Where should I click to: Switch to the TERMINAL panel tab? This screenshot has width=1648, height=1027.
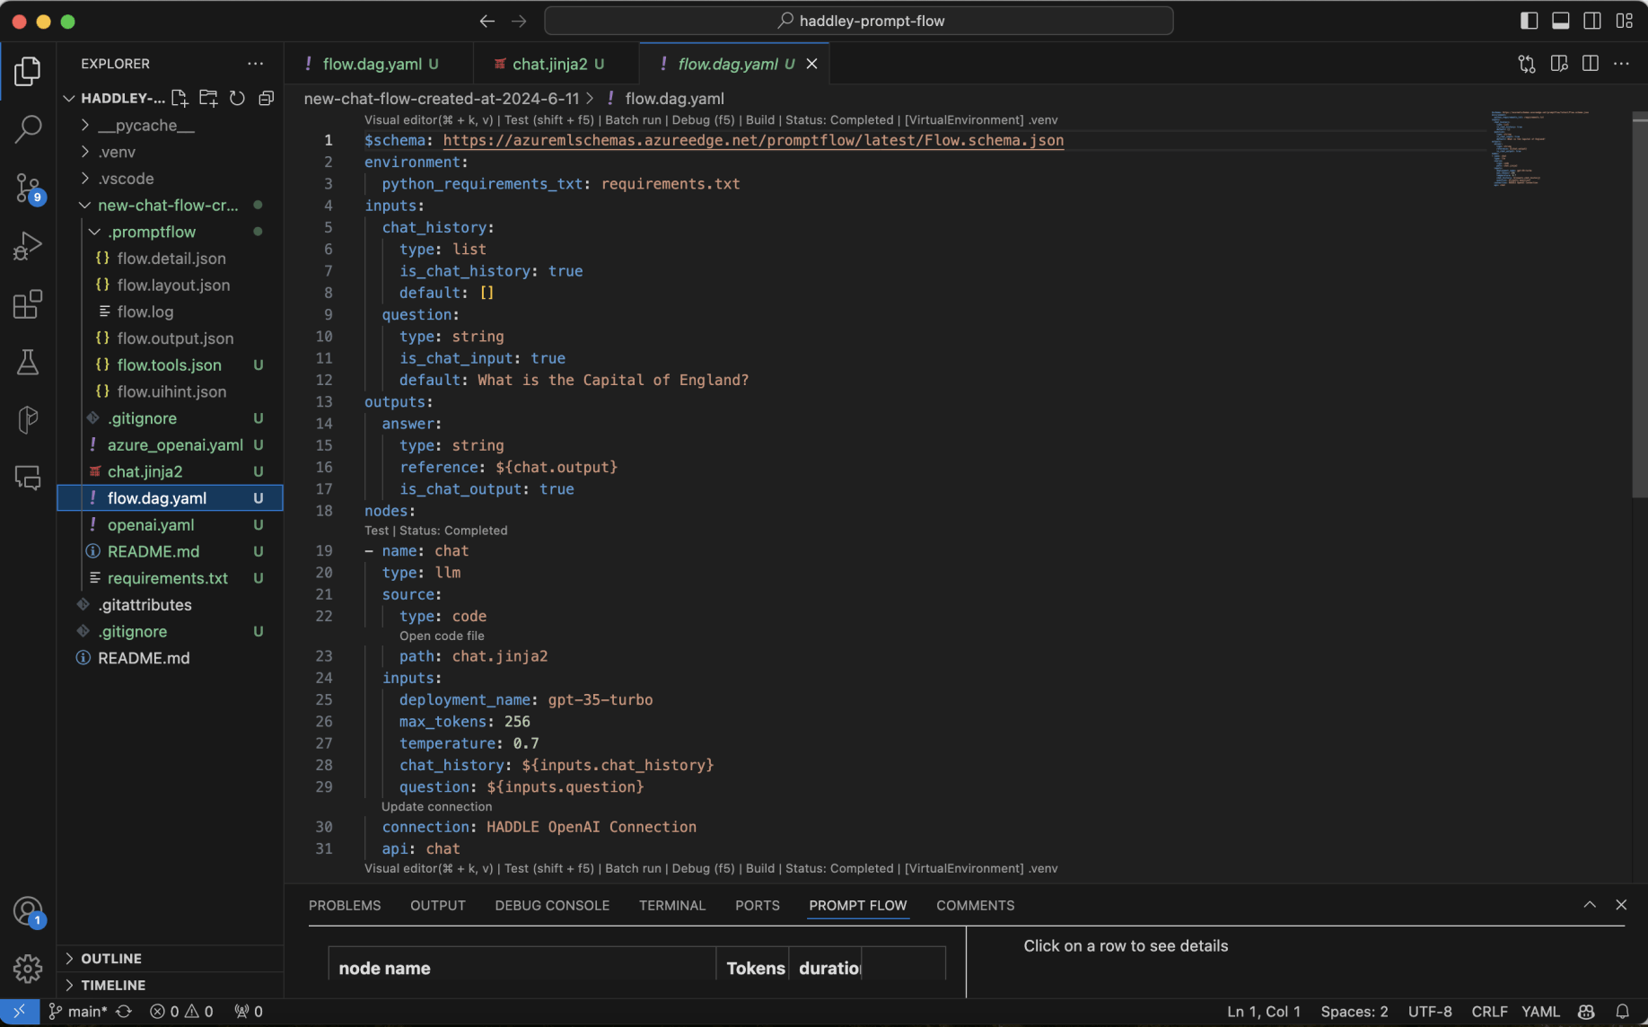click(x=671, y=905)
